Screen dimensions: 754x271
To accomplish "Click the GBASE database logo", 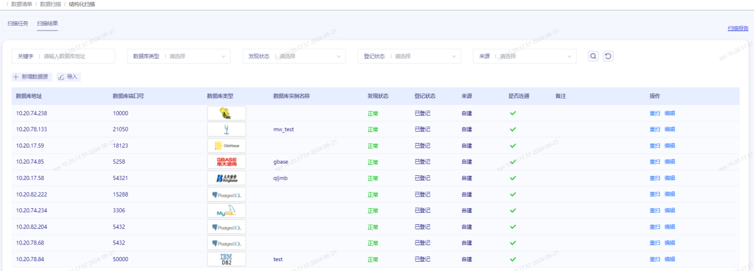I will [x=226, y=162].
